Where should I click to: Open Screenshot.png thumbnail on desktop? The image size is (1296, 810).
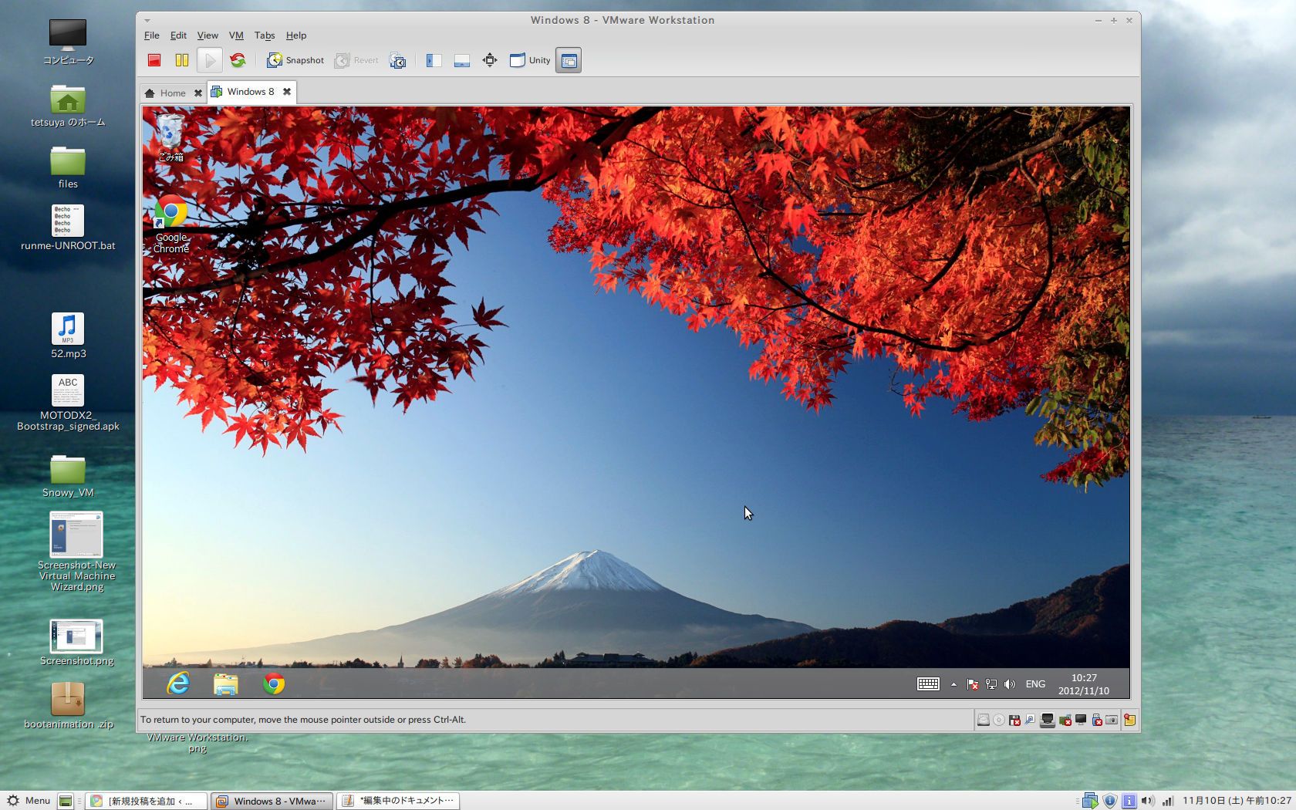(76, 636)
